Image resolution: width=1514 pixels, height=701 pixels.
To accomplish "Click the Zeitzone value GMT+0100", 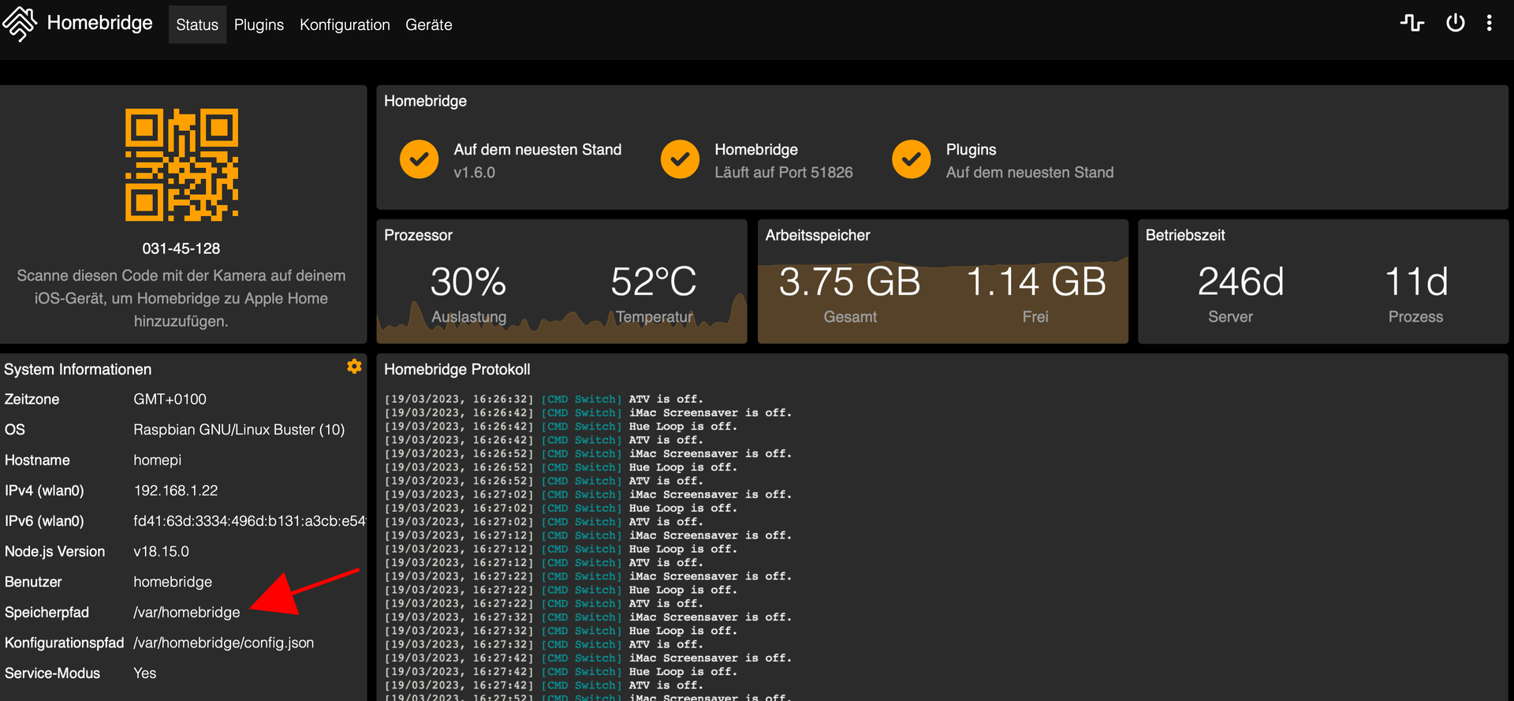I will (x=170, y=400).
